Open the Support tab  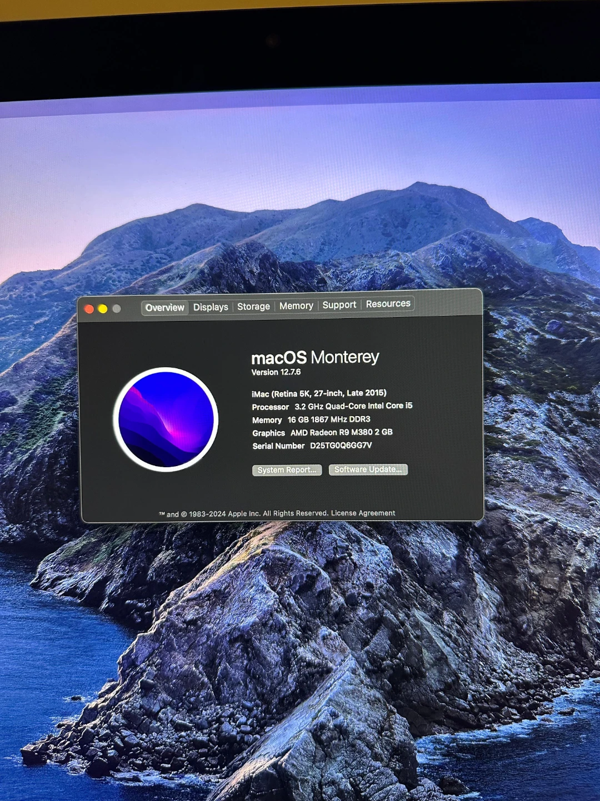pyautogui.click(x=339, y=305)
